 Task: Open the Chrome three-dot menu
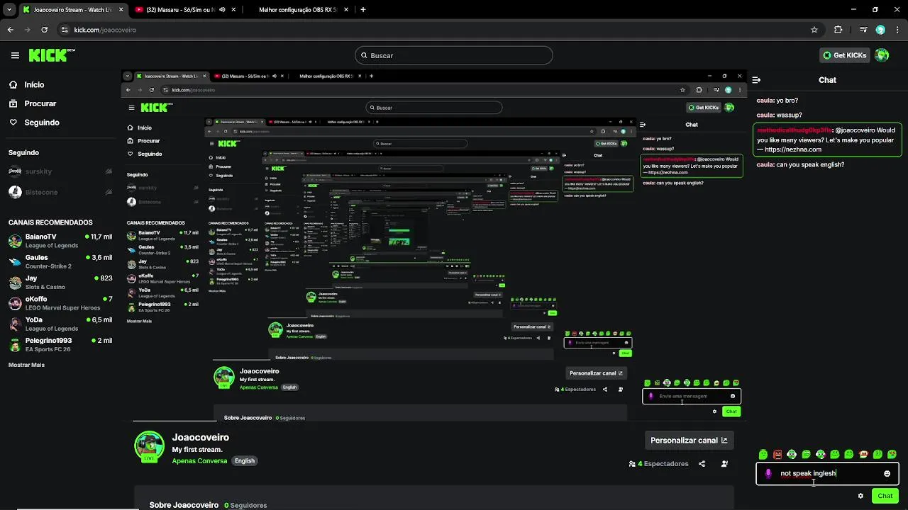pyautogui.click(x=897, y=30)
